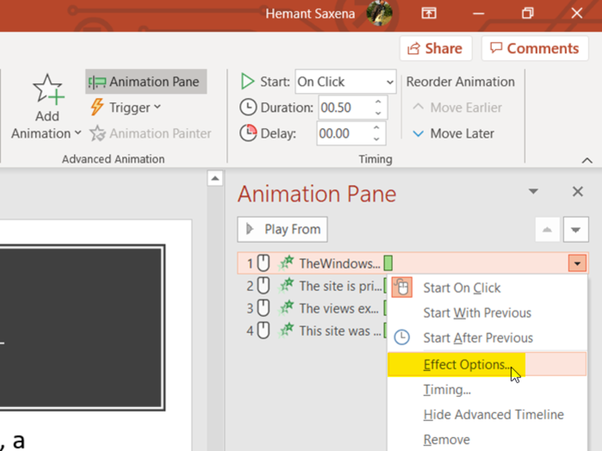Close the Animation Pane with X
The image size is (602, 451).
578,191
